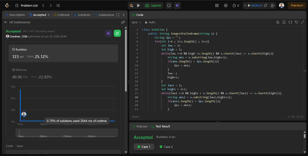Collapse left panel with chevron
The width and height of the screenshot is (308, 156).
click(x=123, y=15)
